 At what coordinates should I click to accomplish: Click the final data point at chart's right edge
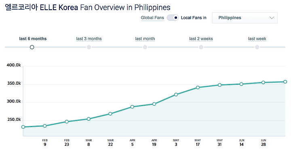[x=285, y=82]
